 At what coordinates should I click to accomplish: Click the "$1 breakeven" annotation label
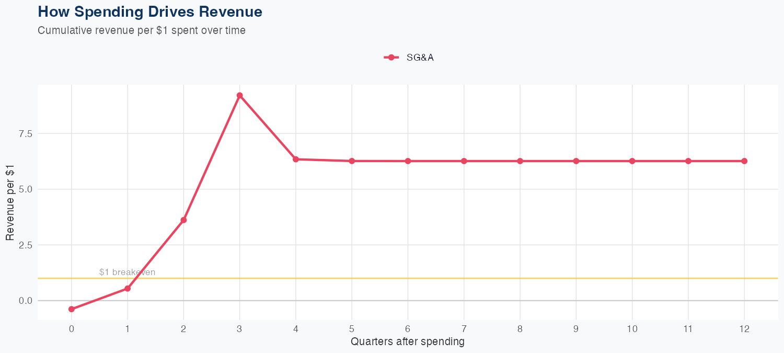click(x=127, y=272)
